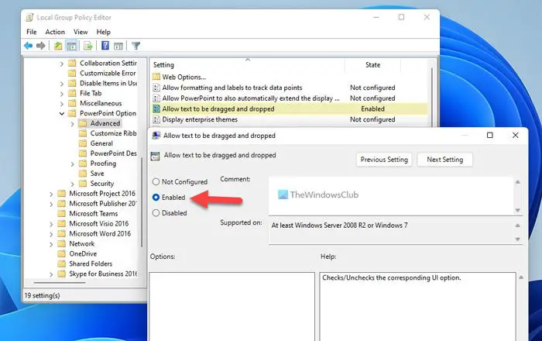The height and width of the screenshot is (341, 542).
Task: Open the Help menu
Action: [x=103, y=32]
